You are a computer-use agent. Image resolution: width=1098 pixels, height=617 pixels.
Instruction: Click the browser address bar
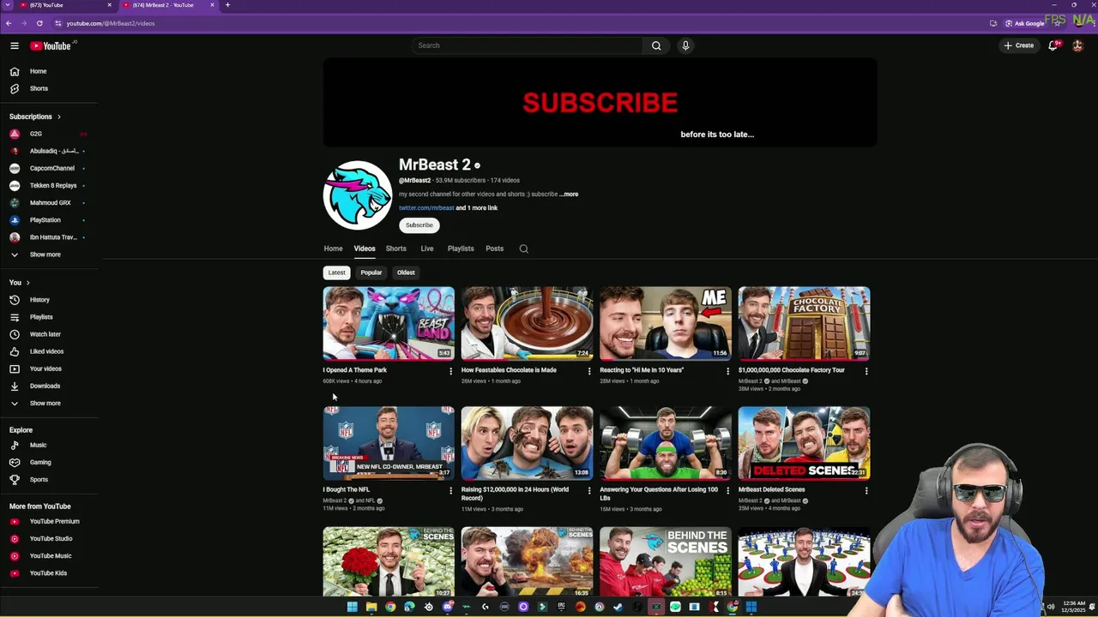click(515, 23)
